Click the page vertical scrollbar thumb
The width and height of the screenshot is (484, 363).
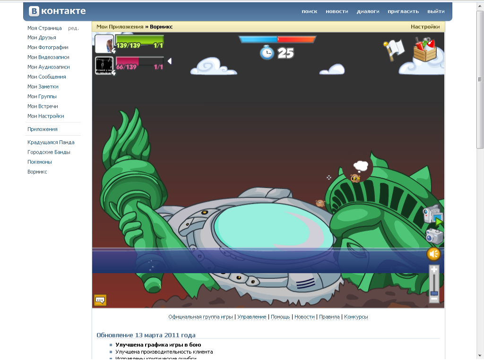[480, 79]
